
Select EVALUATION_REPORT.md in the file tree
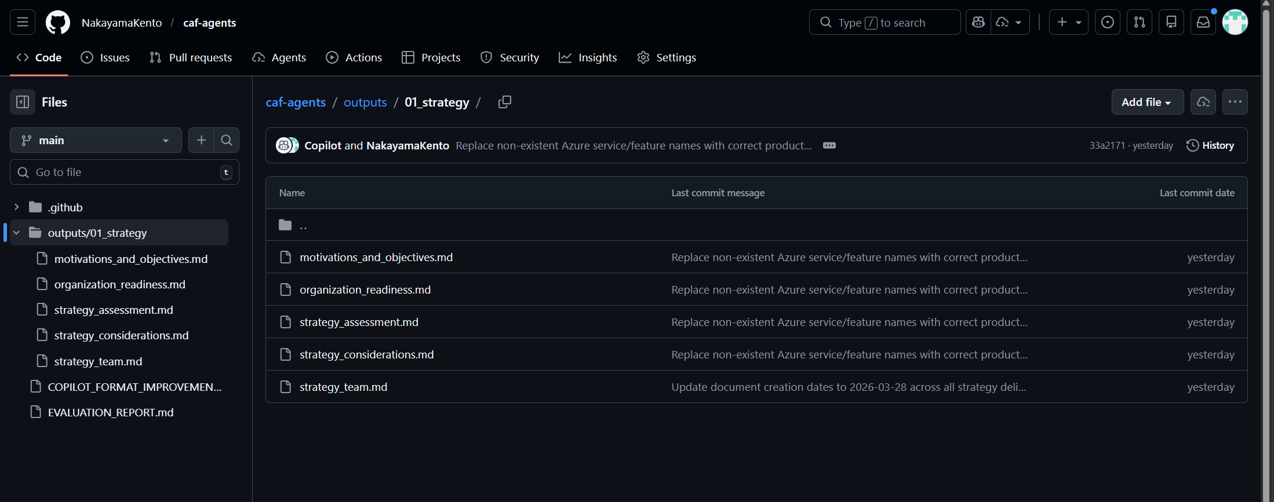(x=110, y=412)
